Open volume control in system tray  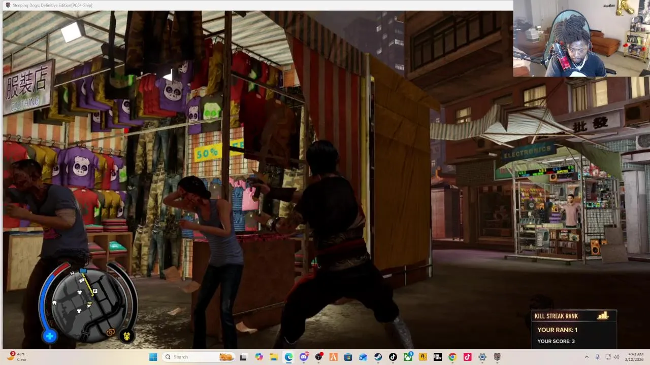coord(617,357)
